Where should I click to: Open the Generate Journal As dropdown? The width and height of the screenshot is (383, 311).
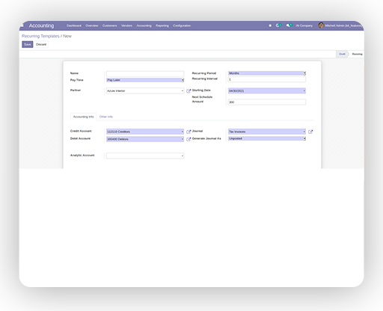pyautogui.click(x=267, y=138)
